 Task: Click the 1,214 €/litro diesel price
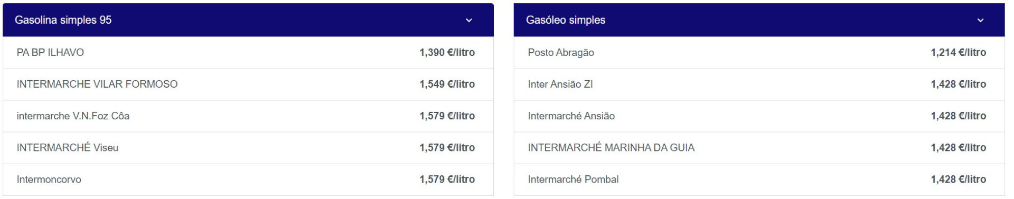coord(958,53)
